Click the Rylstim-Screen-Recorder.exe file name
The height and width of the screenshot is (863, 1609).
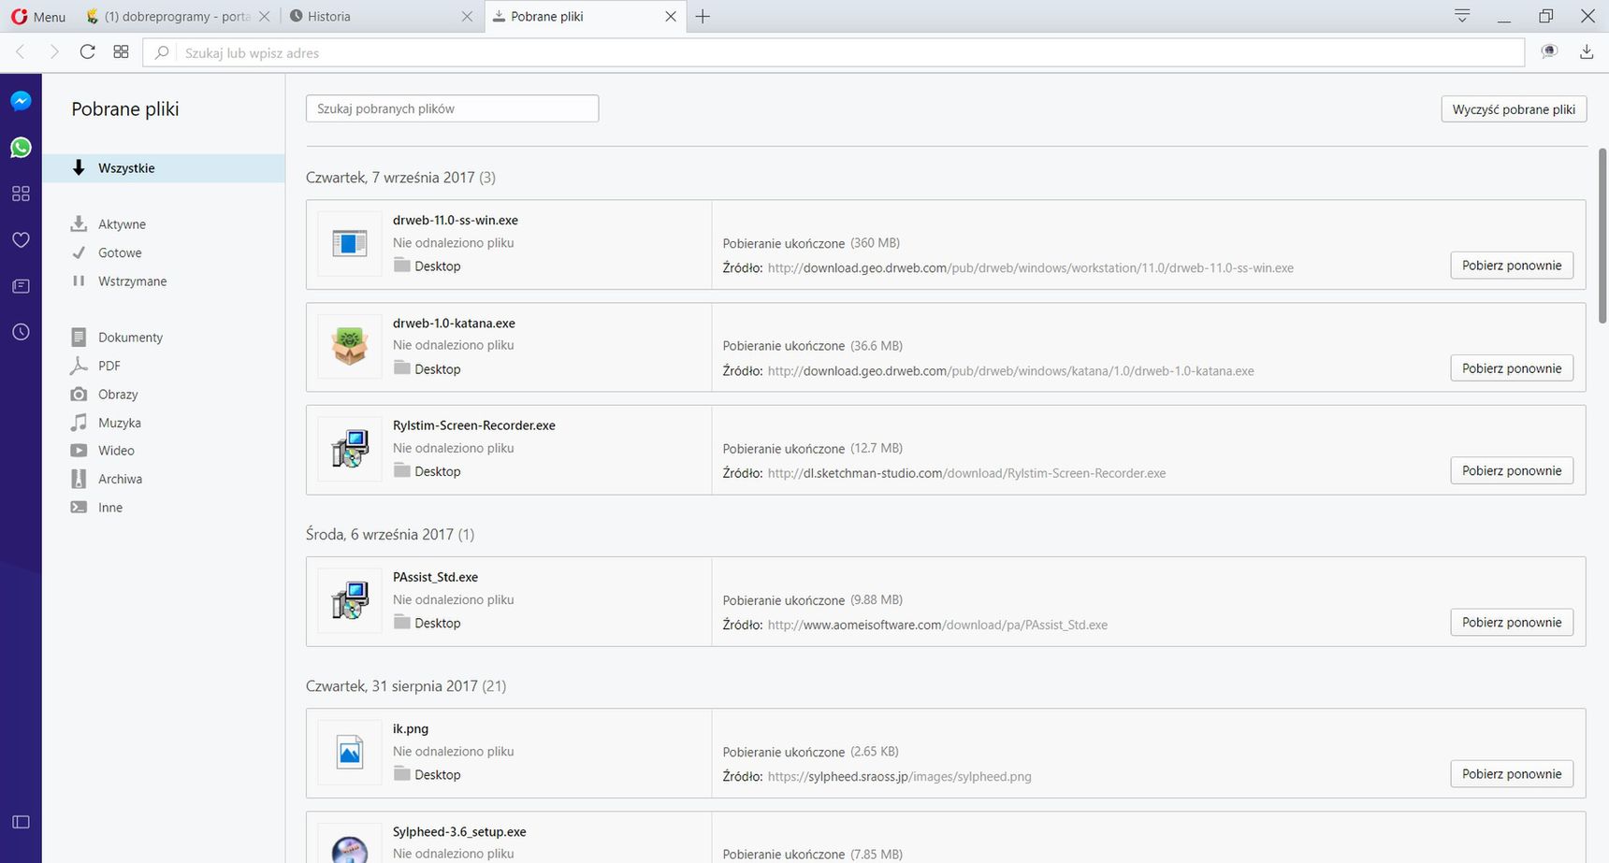pyautogui.click(x=474, y=425)
